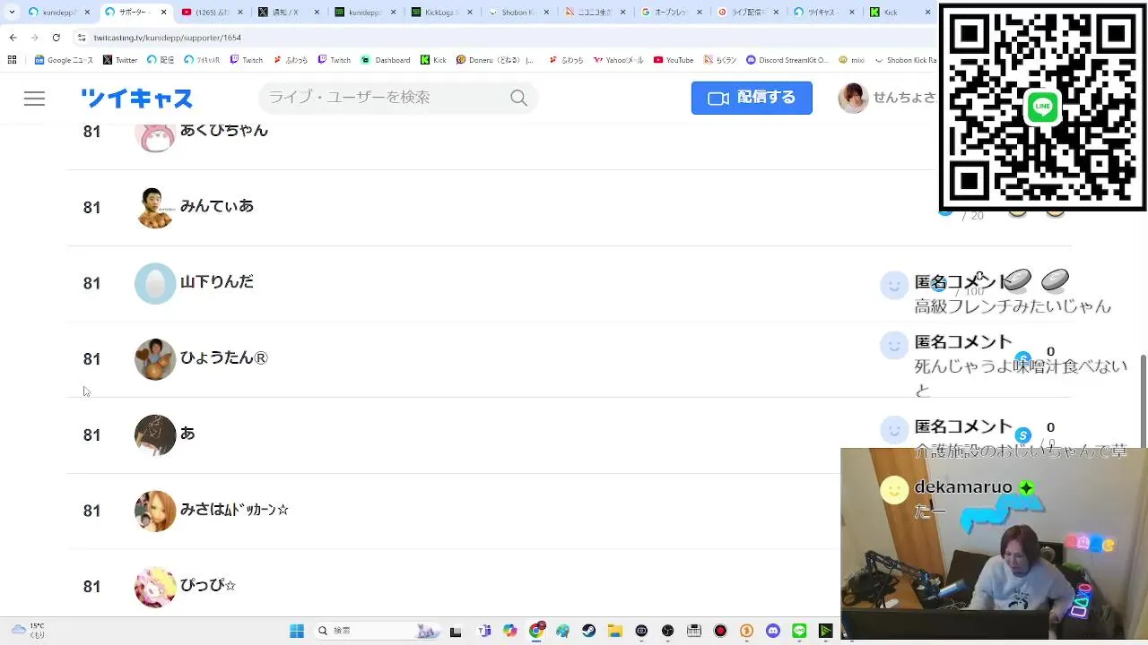The image size is (1148, 645).
Task: Click the magnifier icon in the search box
Action: coord(518,98)
